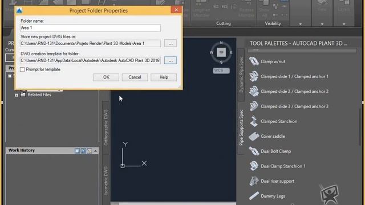
Task: Click E on the ViewCube compass
Action: [x=231, y=52]
